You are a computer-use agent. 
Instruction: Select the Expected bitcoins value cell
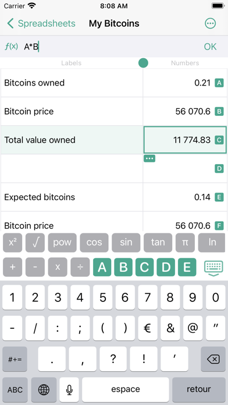(x=185, y=197)
